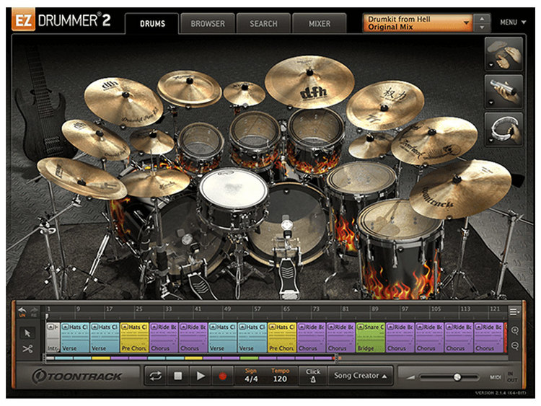
Task: Hit the rear floor tom
Action: [361, 180]
